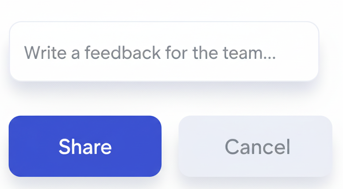Viewport: 343px width, 189px height.
Task: Click the Cancel button
Action: coord(255,147)
